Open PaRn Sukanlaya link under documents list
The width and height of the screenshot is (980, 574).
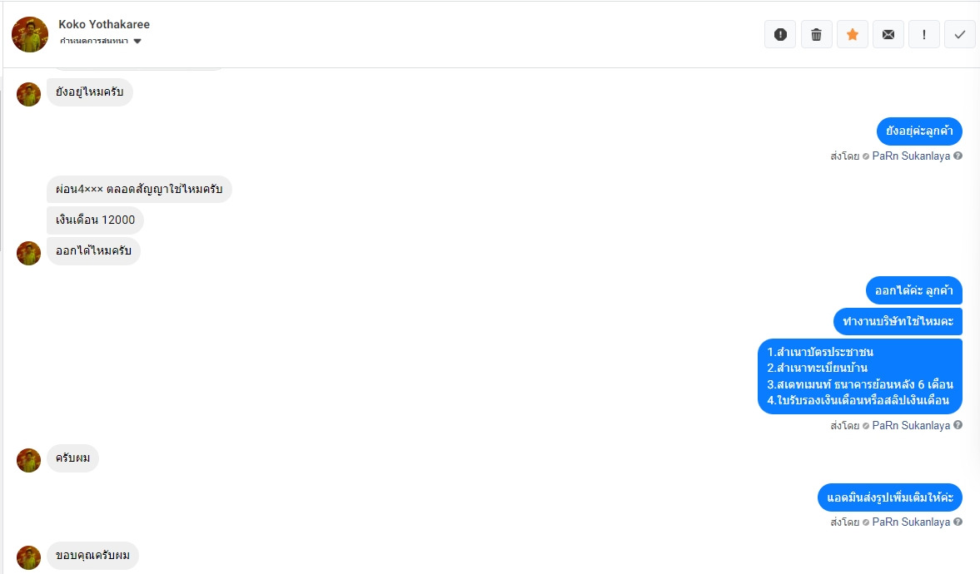tap(911, 426)
